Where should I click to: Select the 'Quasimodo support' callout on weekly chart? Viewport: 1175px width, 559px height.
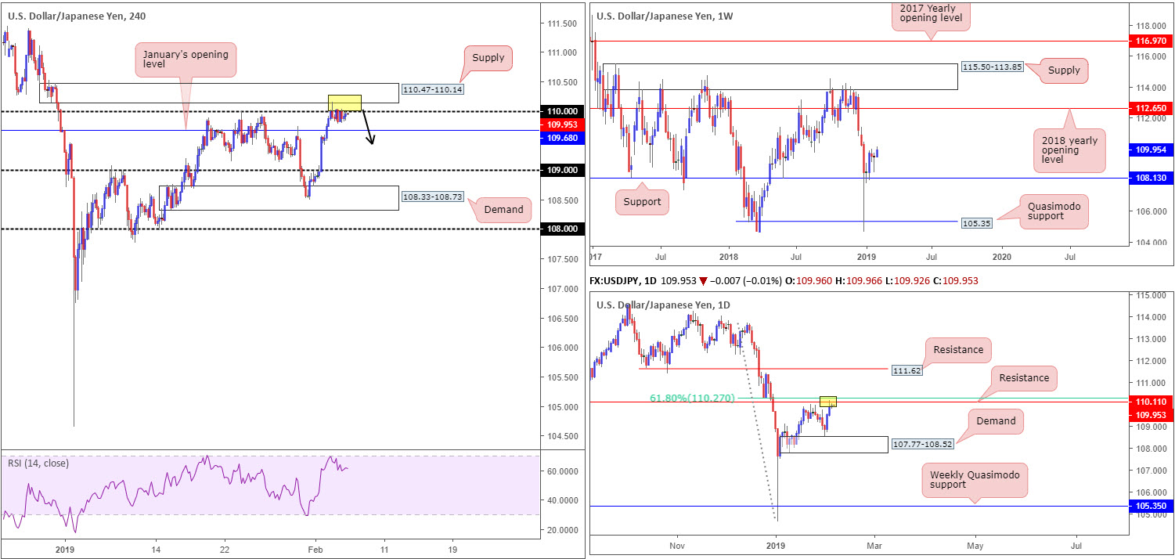coord(1054,211)
